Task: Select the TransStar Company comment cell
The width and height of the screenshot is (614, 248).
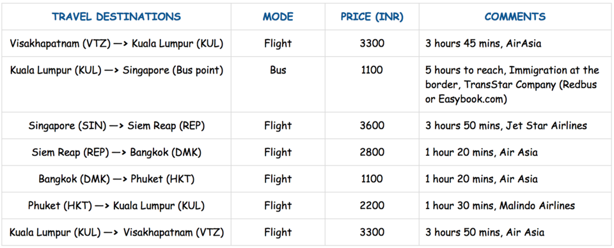Action: 516,84
